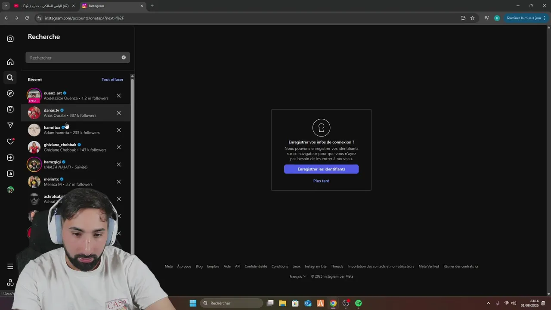Open Meta Verified footer link
This screenshot has width=551, height=310.
click(x=429, y=266)
